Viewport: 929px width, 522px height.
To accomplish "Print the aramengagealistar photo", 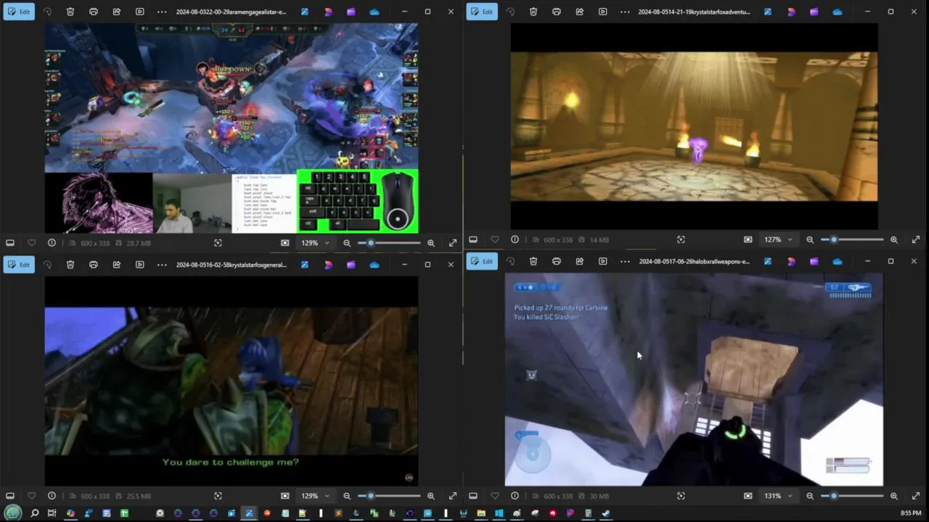I will click(x=94, y=12).
